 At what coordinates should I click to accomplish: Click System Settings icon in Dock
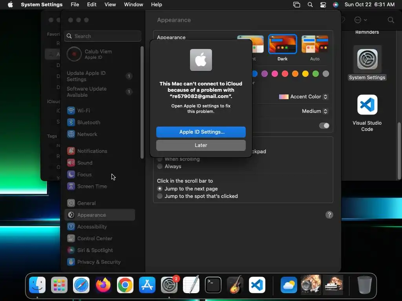point(169,285)
